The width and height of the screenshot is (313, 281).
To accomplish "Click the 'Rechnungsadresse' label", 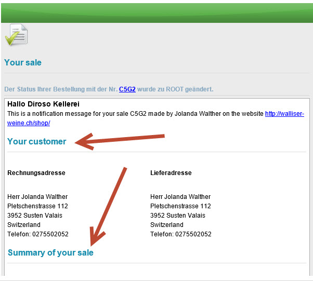I will (x=36, y=173).
